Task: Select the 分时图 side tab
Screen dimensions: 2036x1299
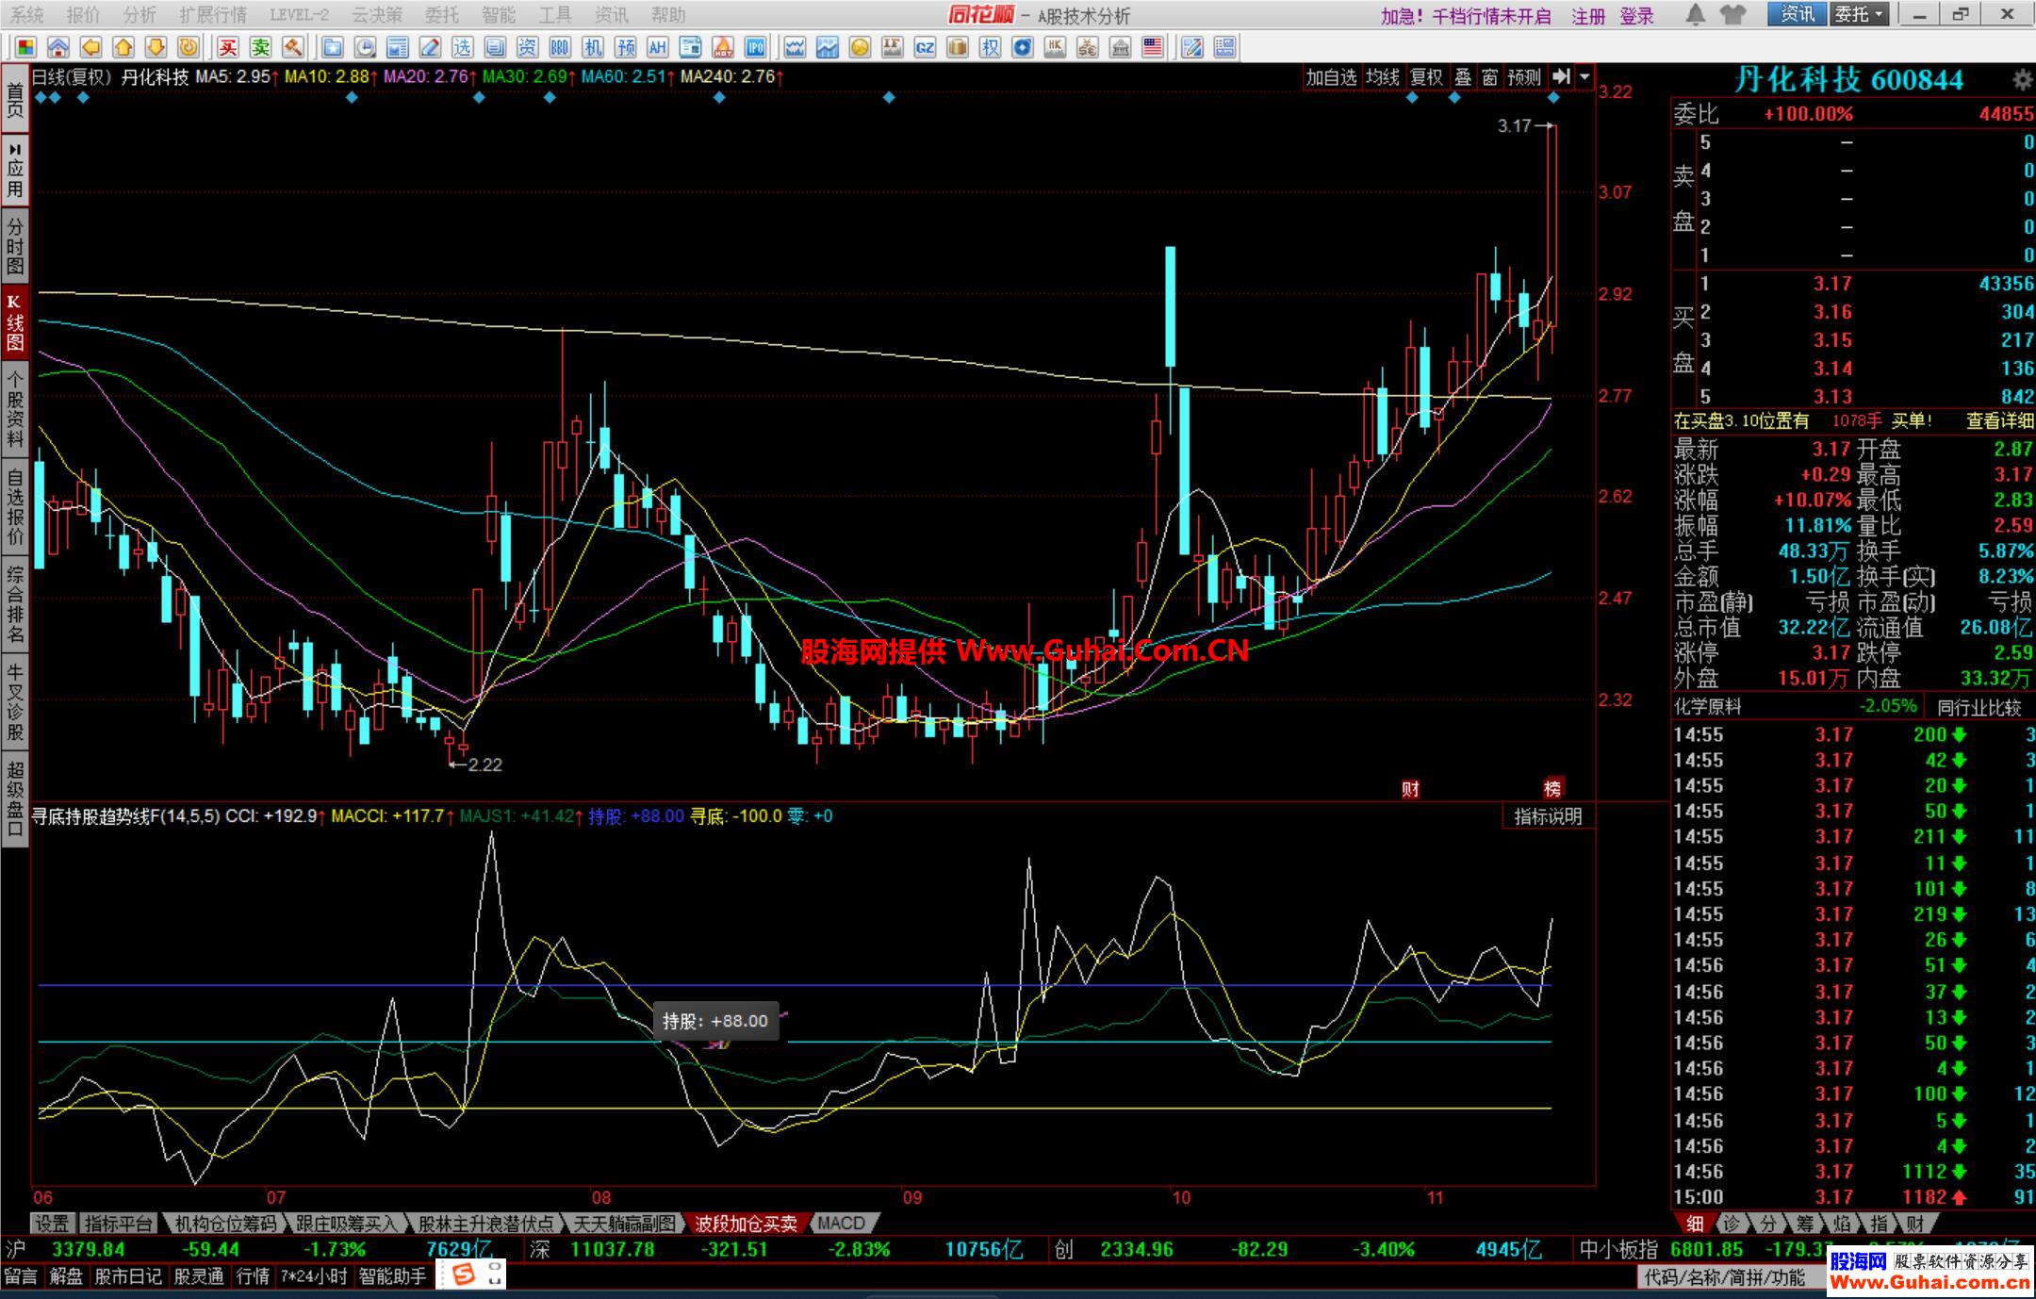Action: (x=15, y=247)
